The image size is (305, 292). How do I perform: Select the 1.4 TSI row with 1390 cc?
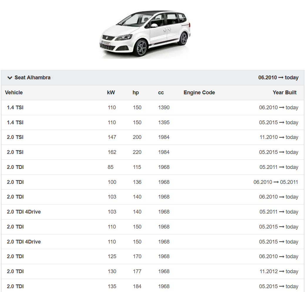[153, 108]
